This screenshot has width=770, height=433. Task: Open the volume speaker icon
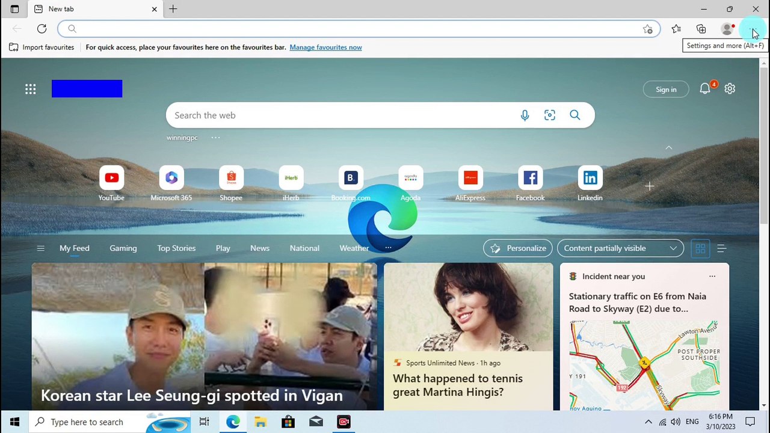click(x=676, y=422)
